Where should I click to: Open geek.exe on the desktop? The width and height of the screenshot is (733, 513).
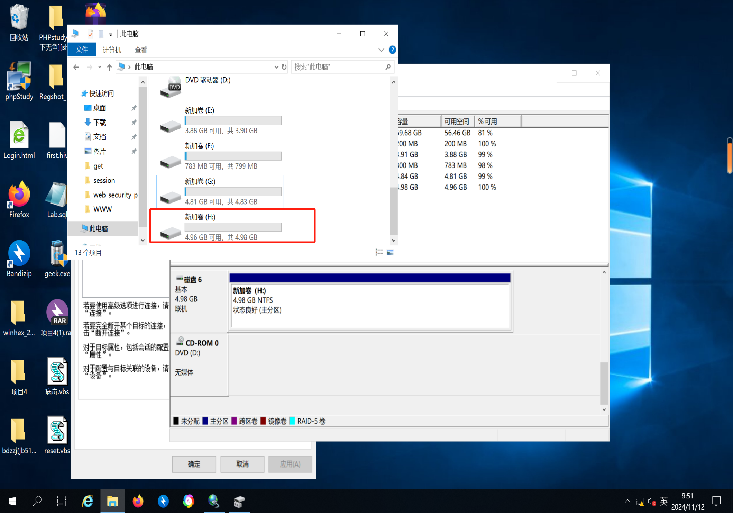point(57,259)
